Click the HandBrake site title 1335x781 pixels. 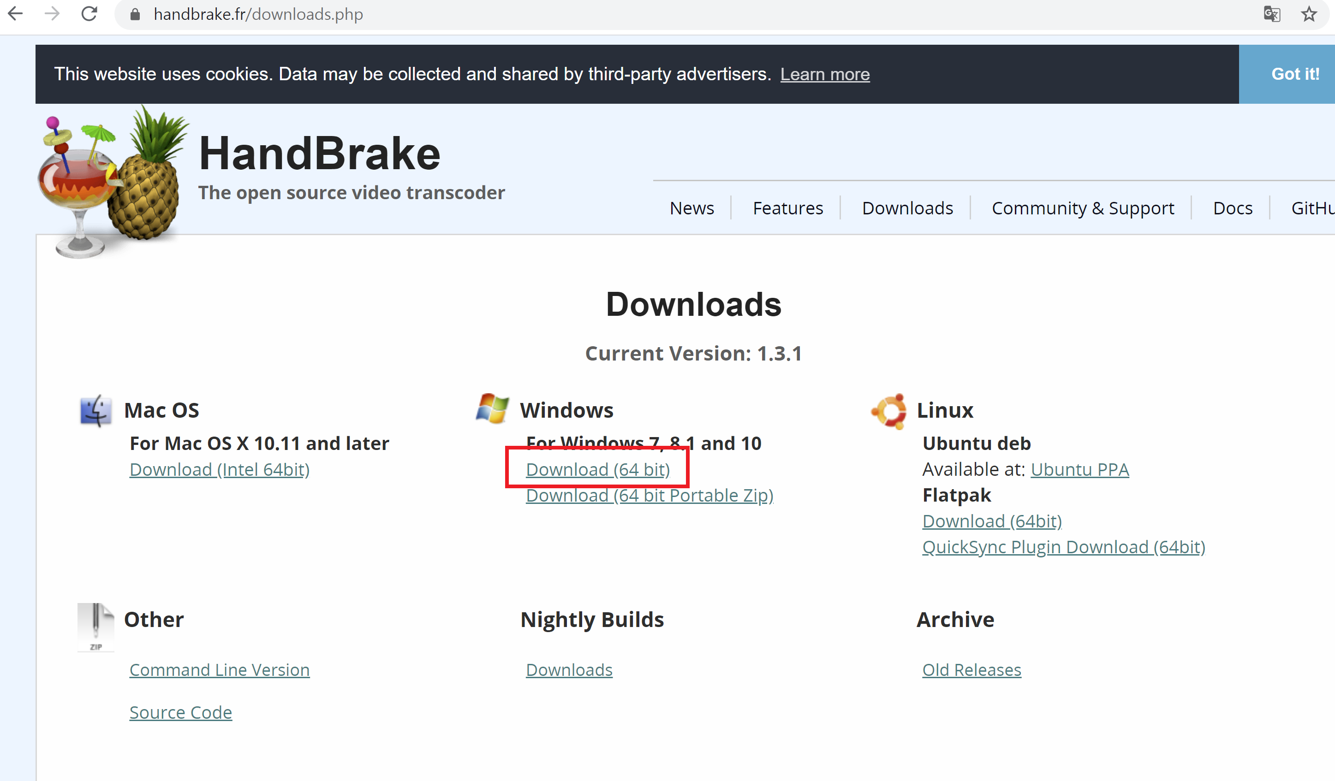point(319,154)
